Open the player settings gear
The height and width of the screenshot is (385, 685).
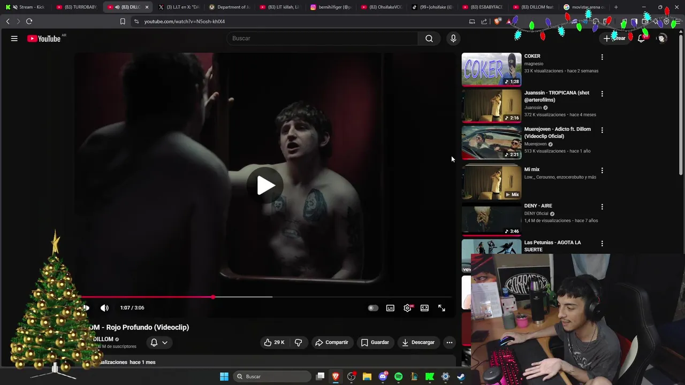(407, 308)
